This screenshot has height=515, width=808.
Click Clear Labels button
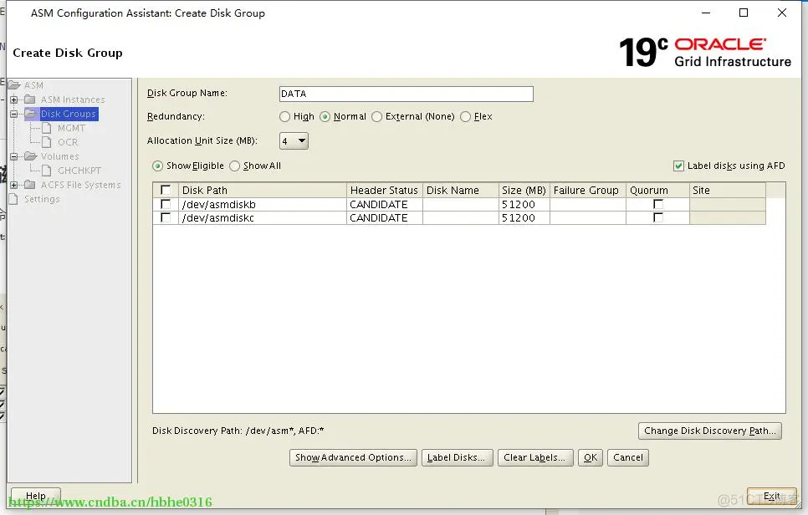point(534,457)
